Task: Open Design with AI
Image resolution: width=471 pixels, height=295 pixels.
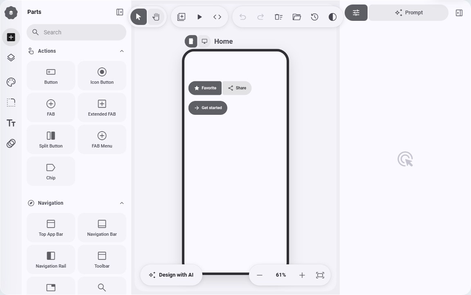Action: pos(171,275)
